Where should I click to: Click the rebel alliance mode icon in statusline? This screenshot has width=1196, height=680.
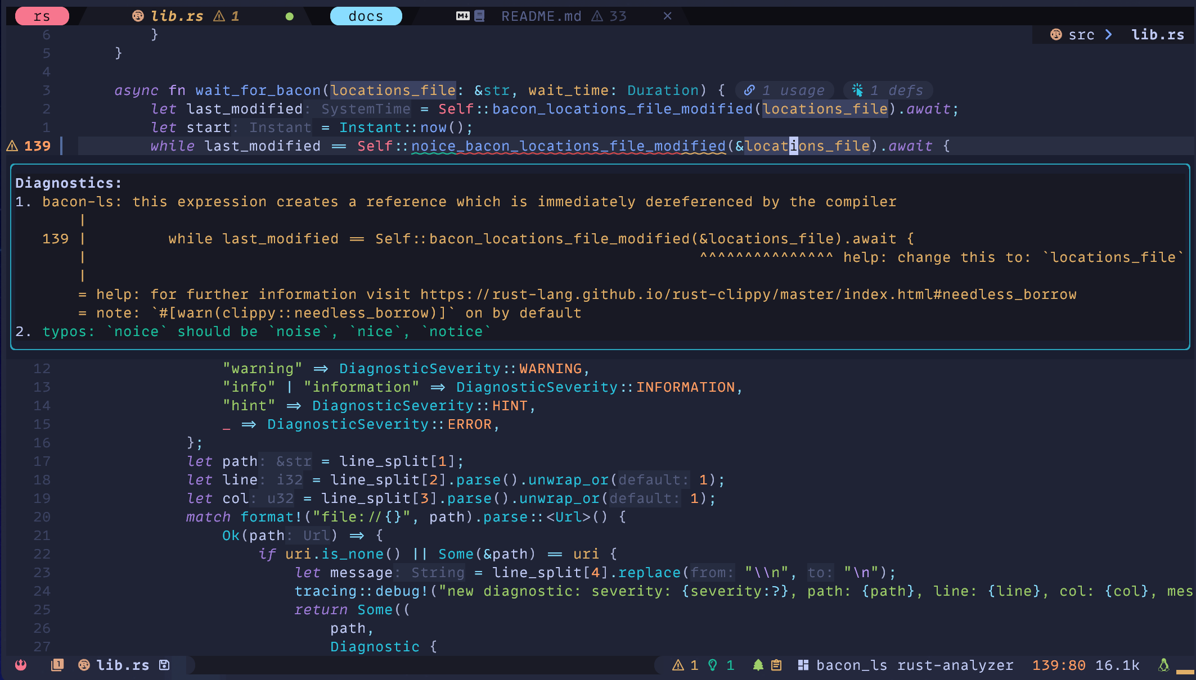[21, 665]
